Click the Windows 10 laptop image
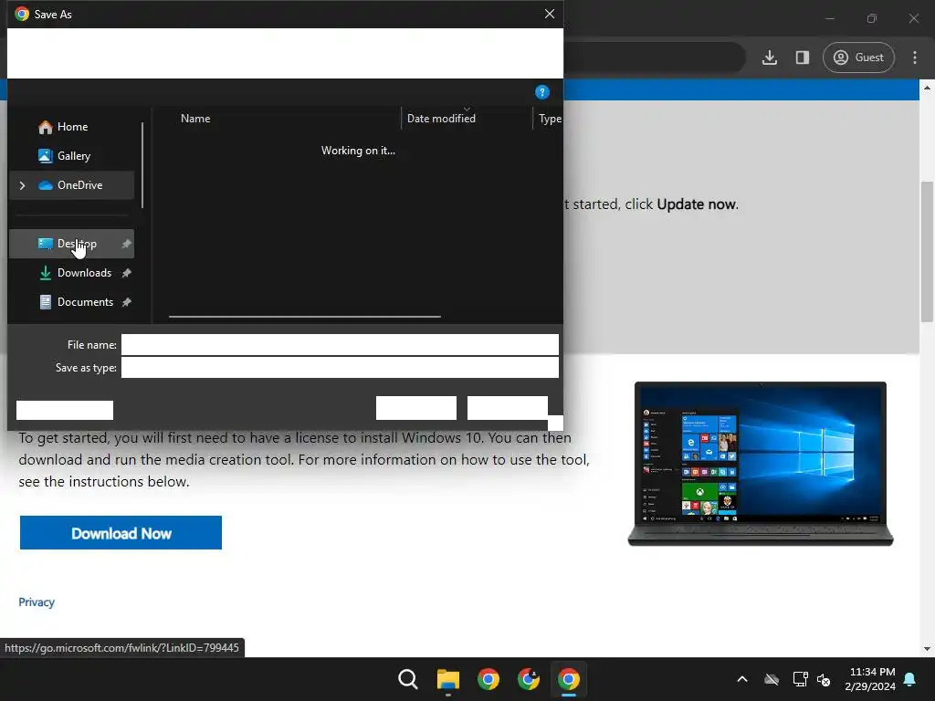The image size is (935, 701). point(761,464)
